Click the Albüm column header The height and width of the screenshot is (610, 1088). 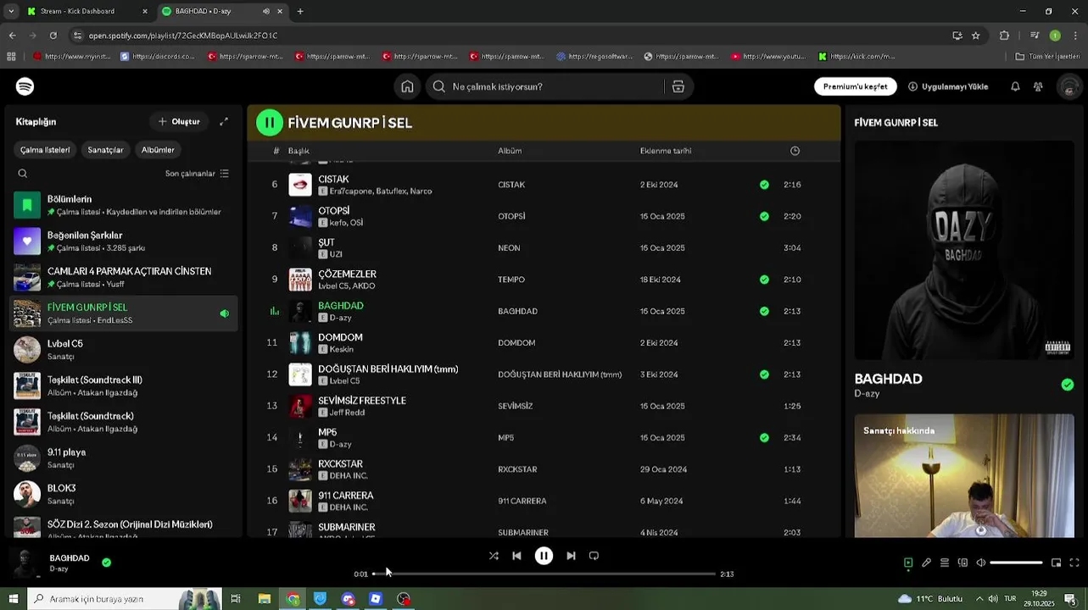tap(510, 151)
